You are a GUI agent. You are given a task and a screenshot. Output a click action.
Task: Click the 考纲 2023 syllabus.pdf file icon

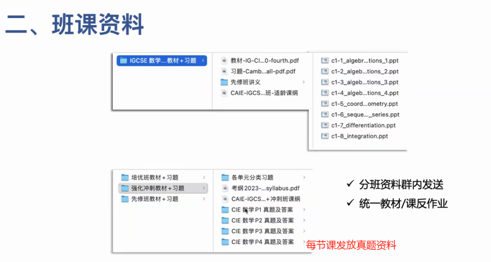tap(225, 188)
